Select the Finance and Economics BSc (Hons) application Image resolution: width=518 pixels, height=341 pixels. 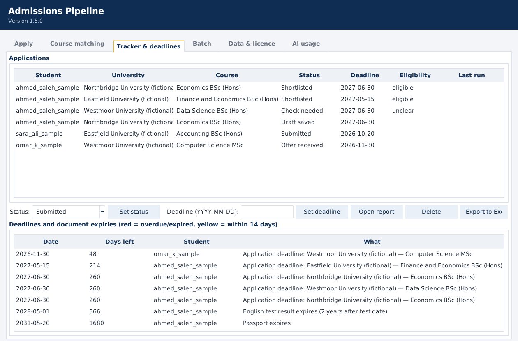tap(259, 99)
